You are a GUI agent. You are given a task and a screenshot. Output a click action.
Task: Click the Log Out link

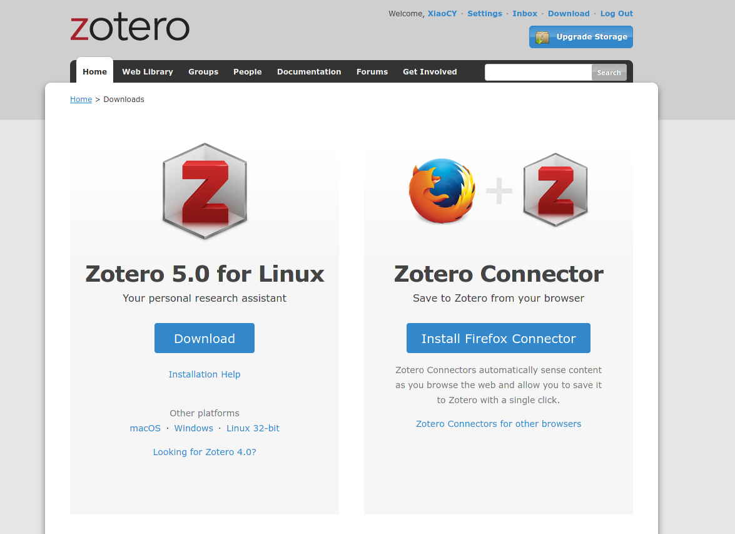coord(616,14)
